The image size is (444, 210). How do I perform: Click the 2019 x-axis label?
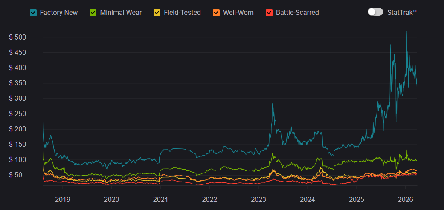click(63, 199)
